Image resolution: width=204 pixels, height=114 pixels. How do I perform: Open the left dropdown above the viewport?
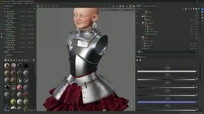tap(111, 10)
